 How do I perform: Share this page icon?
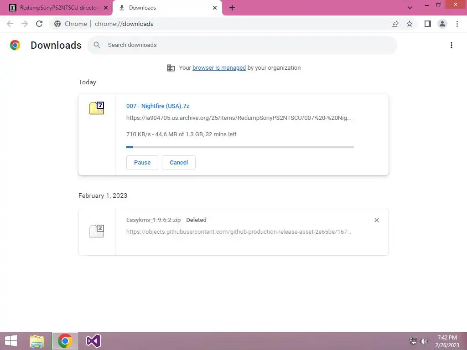click(395, 24)
